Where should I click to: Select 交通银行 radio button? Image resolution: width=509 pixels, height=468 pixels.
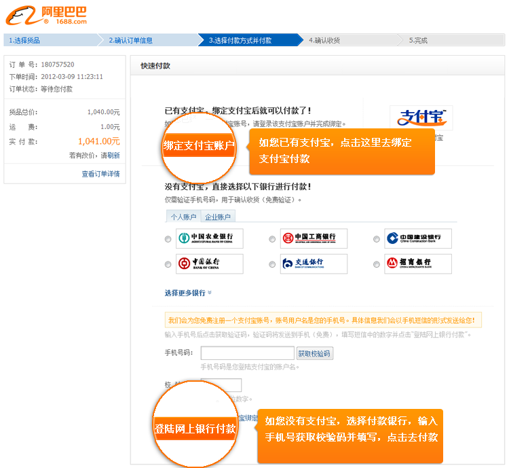coord(272,264)
